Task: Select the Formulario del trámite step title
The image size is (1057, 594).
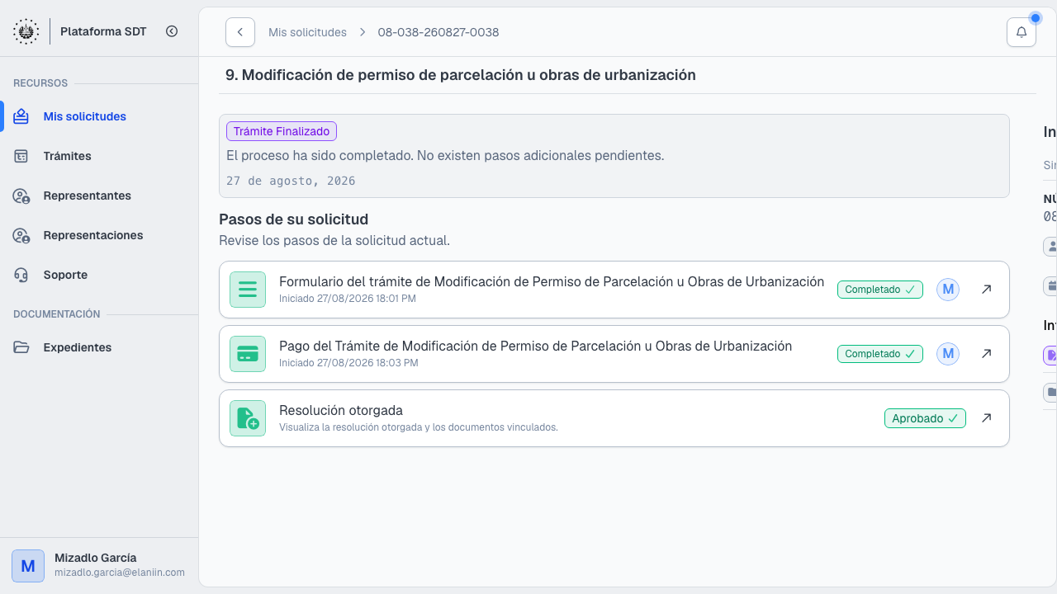Action: [x=552, y=281]
